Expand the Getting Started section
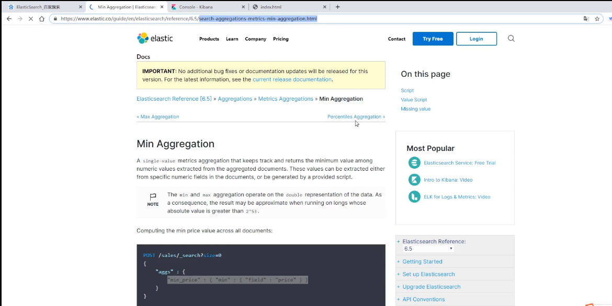 [x=422, y=262]
